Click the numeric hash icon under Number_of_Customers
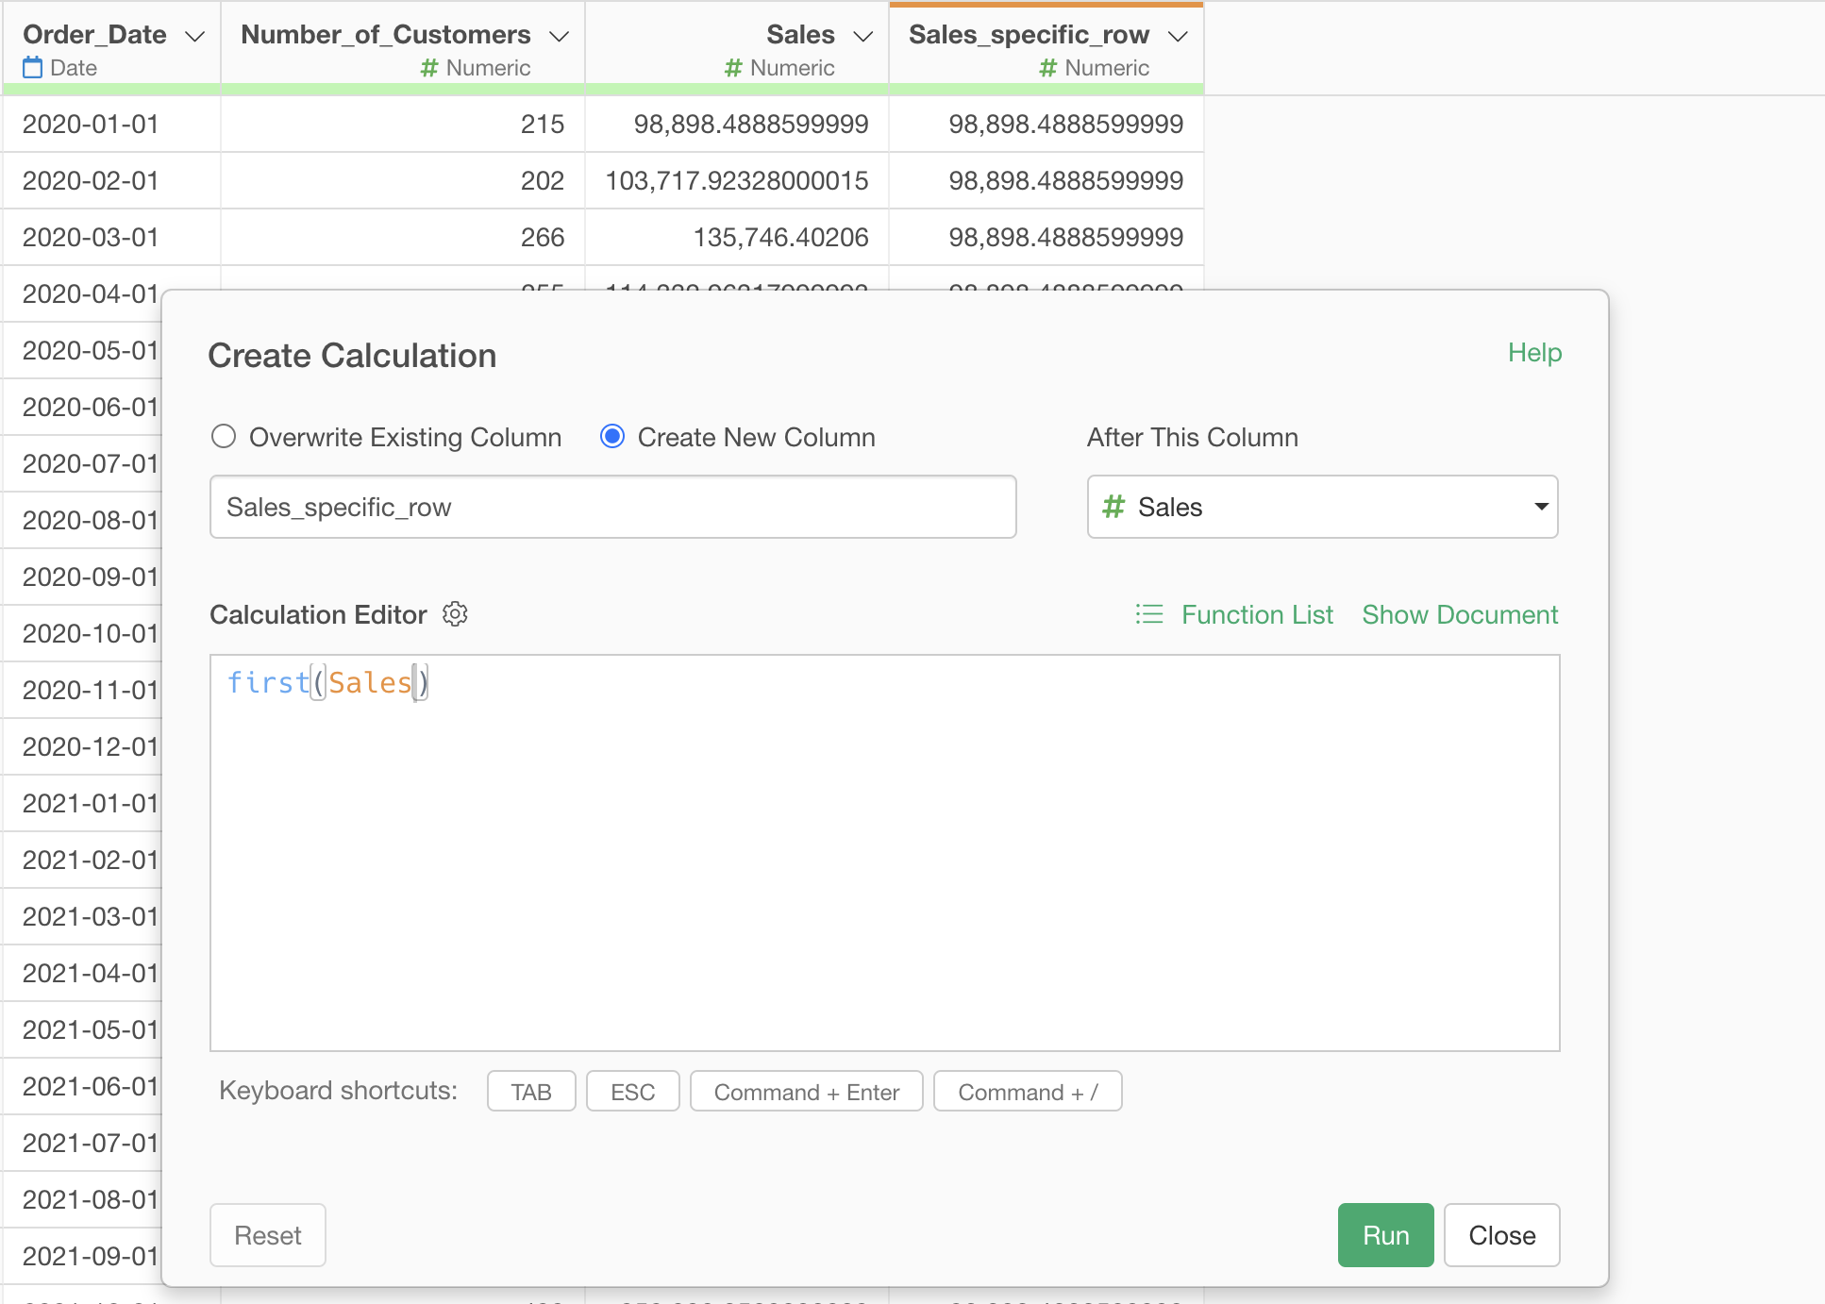1825x1304 pixels. (429, 68)
